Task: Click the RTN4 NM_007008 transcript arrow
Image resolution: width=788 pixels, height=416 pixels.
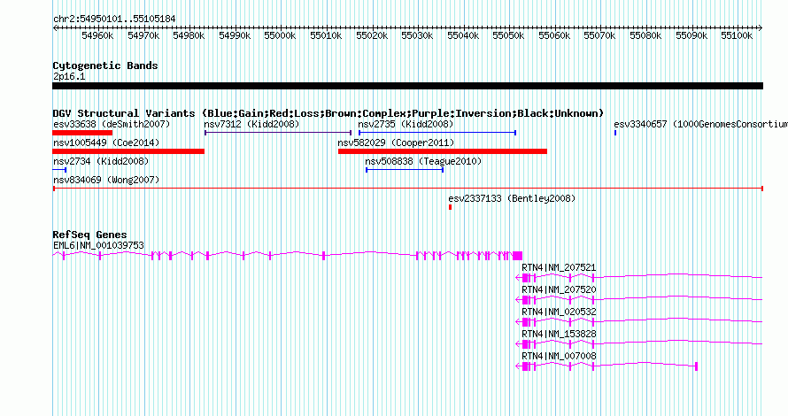Action: pos(519,366)
